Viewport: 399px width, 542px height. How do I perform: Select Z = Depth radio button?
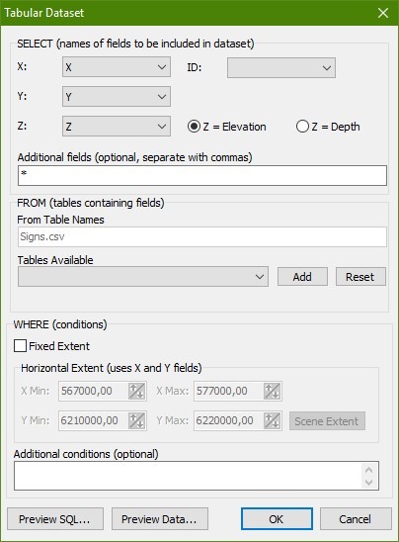pyautogui.click(x=302, y=127)
